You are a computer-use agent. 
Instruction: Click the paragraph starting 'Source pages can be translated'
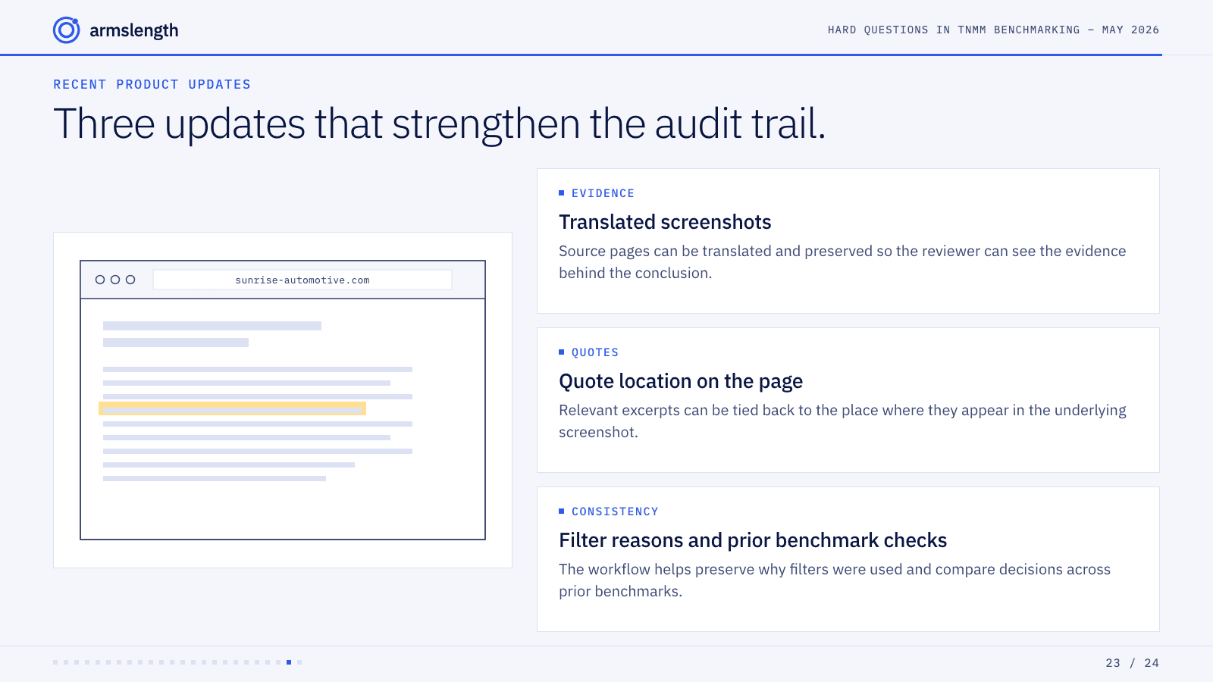842,262
